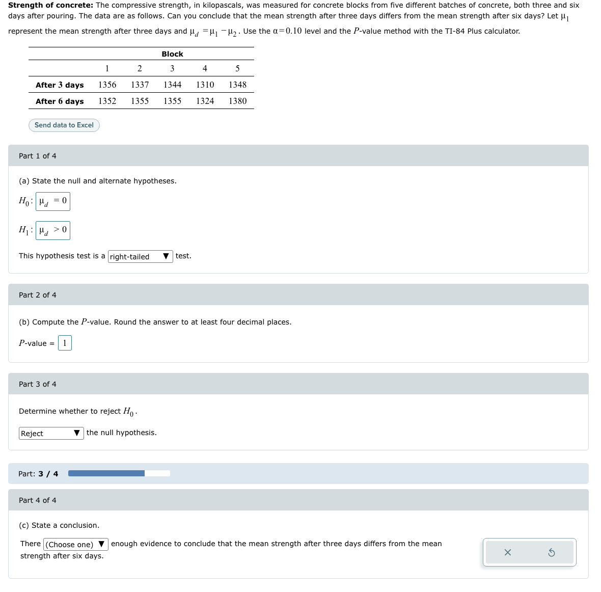Click the Part 2 of 4 header

coord(38,294)
